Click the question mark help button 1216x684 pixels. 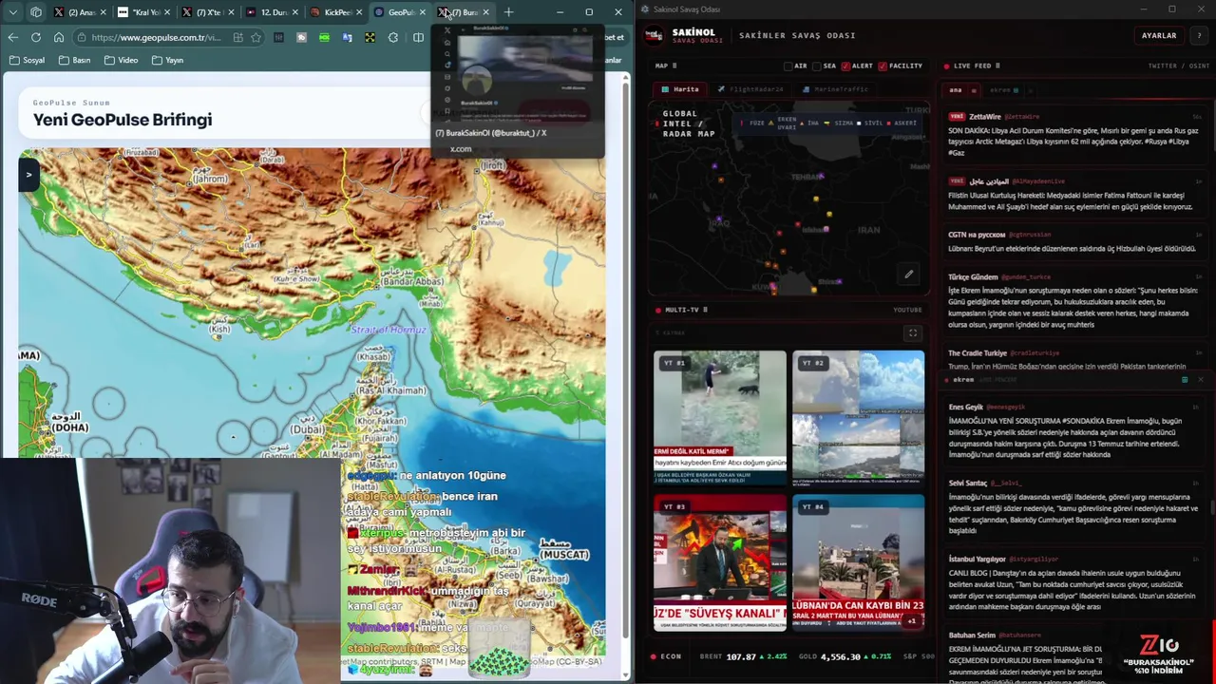[1200, 35]
